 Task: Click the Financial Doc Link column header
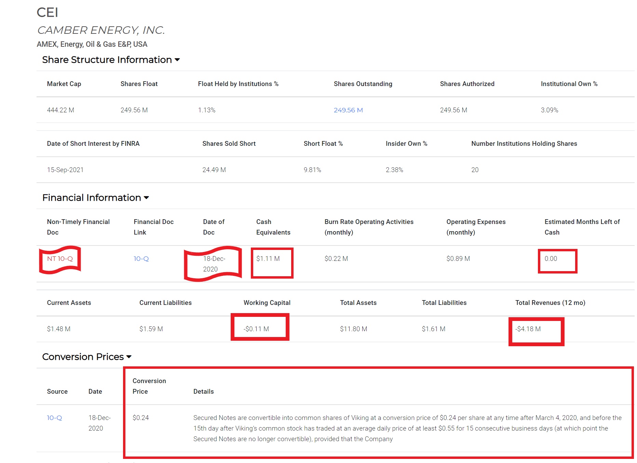click(153, 227)
